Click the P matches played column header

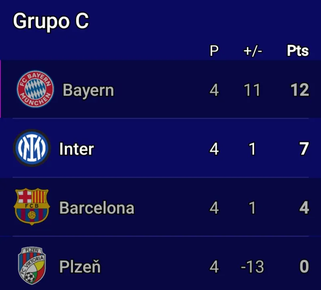(x=214, y=51)
